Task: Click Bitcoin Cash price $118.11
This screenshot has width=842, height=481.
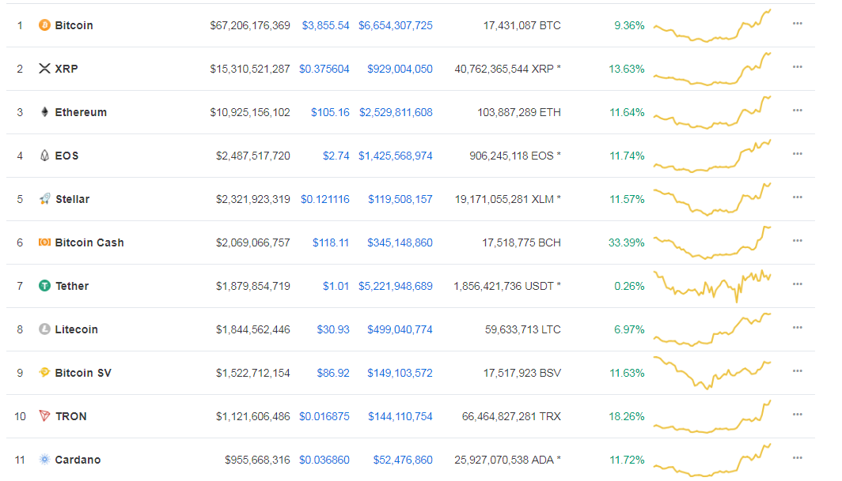Action: (331, 242)
